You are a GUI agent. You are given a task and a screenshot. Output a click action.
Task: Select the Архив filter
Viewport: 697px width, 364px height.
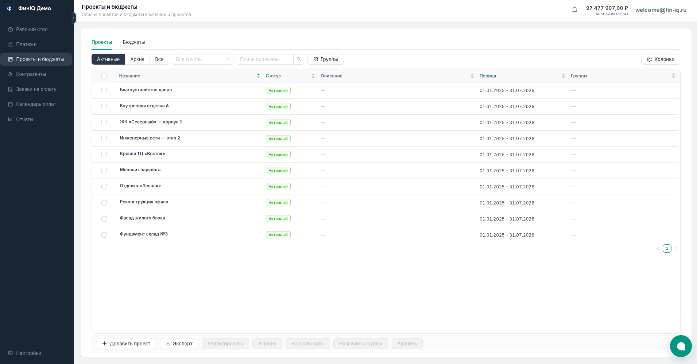pos(138,59)
